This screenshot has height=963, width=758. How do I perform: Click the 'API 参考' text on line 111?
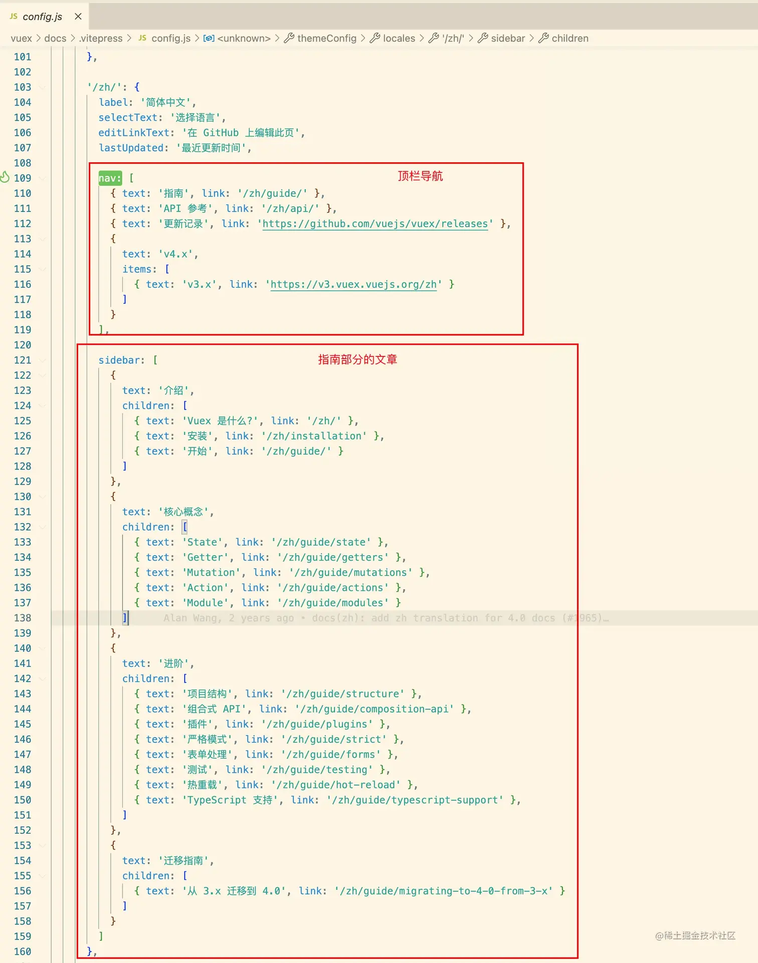[185, 208]
